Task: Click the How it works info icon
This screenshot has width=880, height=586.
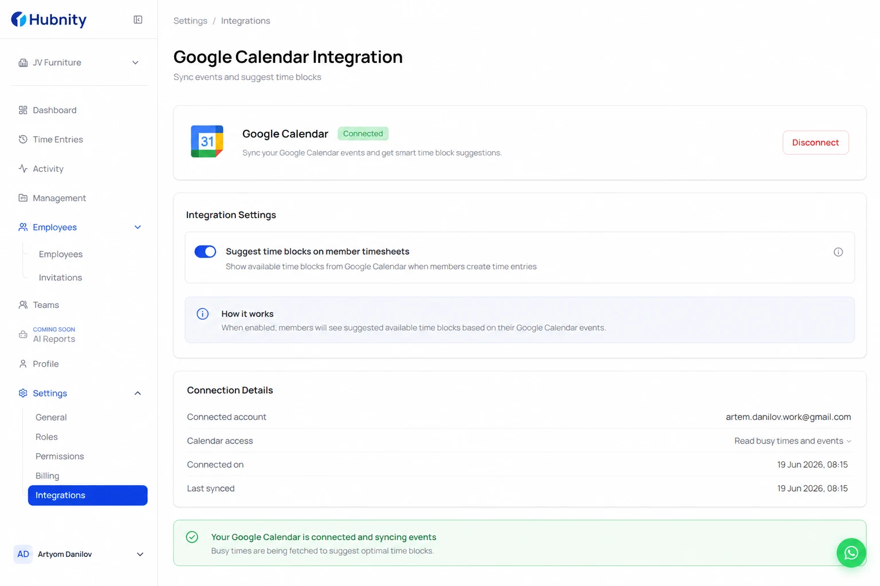Action: coord(202,314)
